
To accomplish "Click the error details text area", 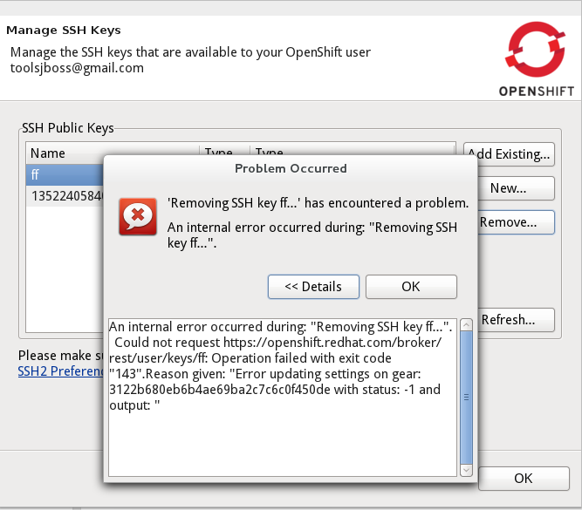I will click(283, 398).
